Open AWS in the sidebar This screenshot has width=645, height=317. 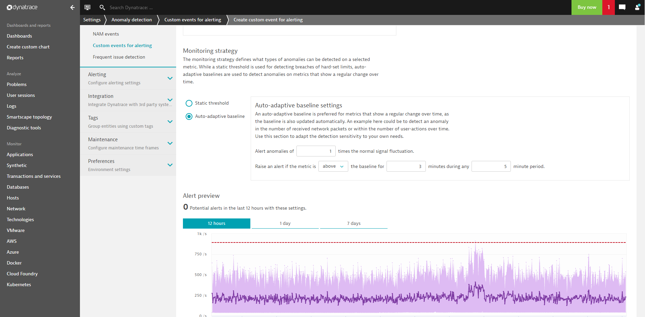(12, 241)
